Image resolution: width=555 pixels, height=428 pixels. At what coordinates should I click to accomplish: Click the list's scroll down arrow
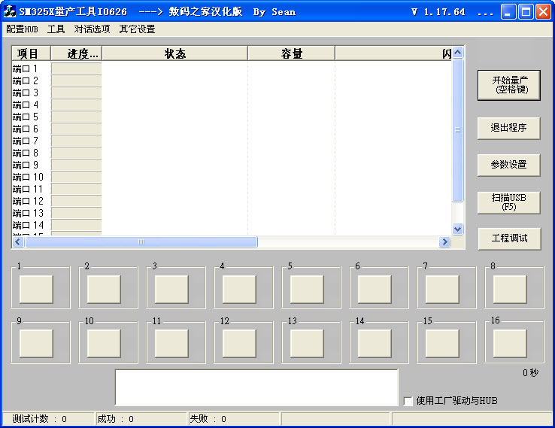458,229
